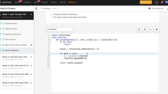Click the document icon next to Group Anagrams
Image resolution: width=168 pixels, height=94 pixels.
pyautogui.click(x=3, y=50)
